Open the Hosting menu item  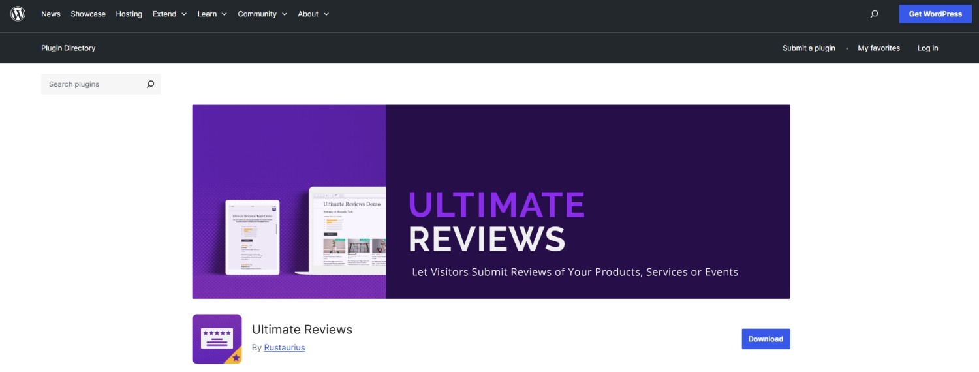129,14
